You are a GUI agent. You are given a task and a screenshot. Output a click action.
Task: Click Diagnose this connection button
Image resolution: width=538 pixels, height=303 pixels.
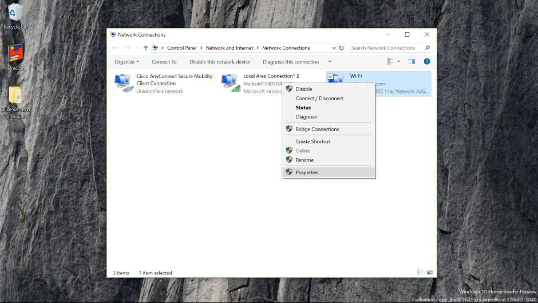tap(291, 62)
